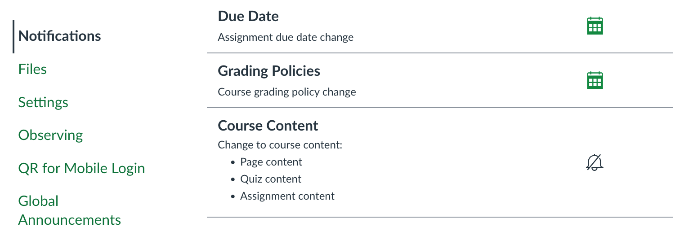The height and width of the screenshot is (227, 680).
Task: Click the 'Page content' bullet item
Action: pyautogui.click(x=271, y=162)
